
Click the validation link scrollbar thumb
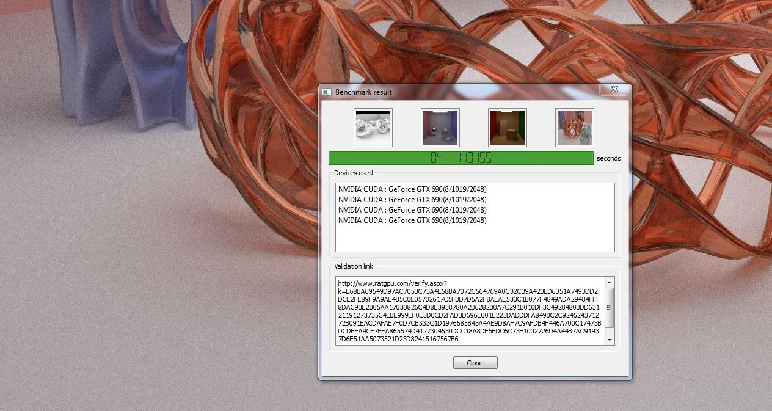[x=609, y=308]
